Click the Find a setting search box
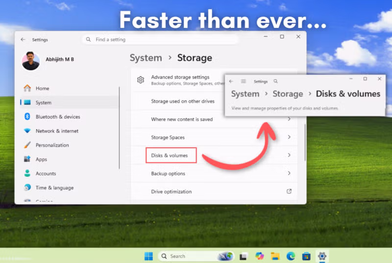 pos(162,40)
